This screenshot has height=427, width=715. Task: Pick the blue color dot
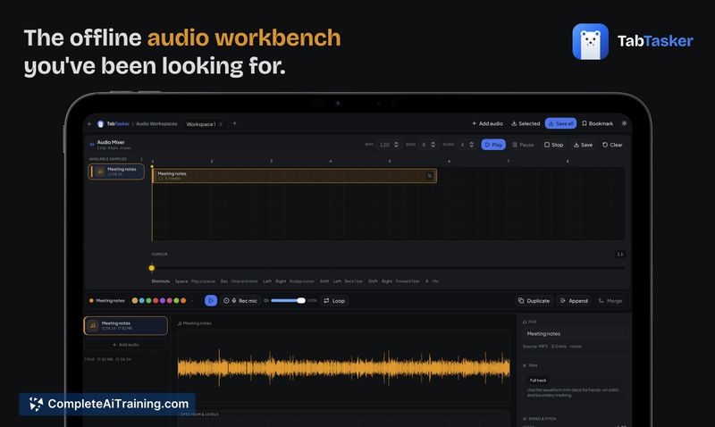(141, 301)
